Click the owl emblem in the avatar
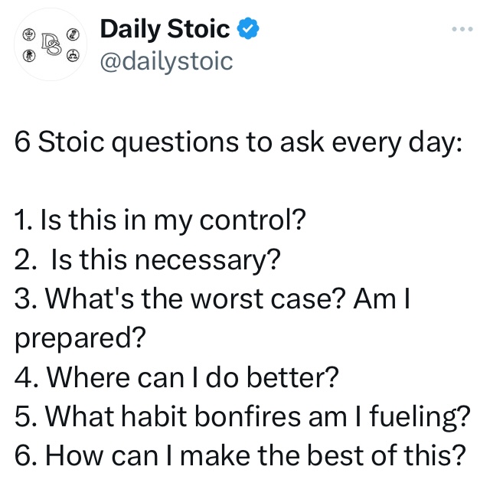This screenshot has width=490, height=499. 73,34
